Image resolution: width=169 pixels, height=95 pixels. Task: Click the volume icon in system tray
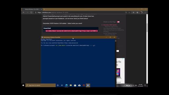133,85
